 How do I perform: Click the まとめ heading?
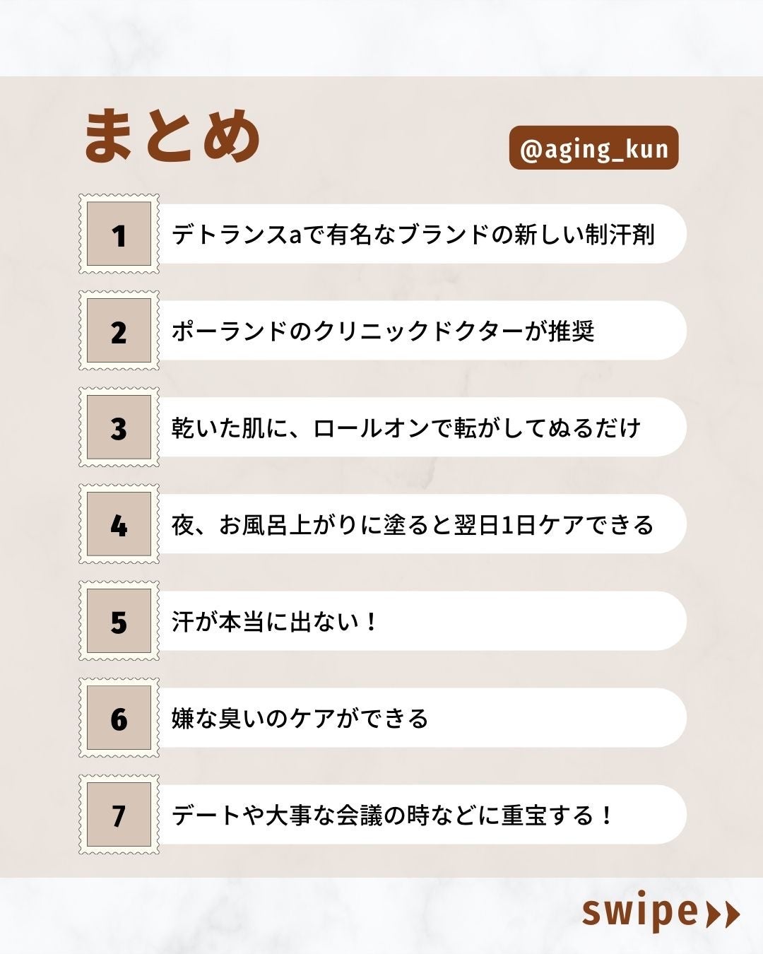pyautogui.click(x=172, y=134)
